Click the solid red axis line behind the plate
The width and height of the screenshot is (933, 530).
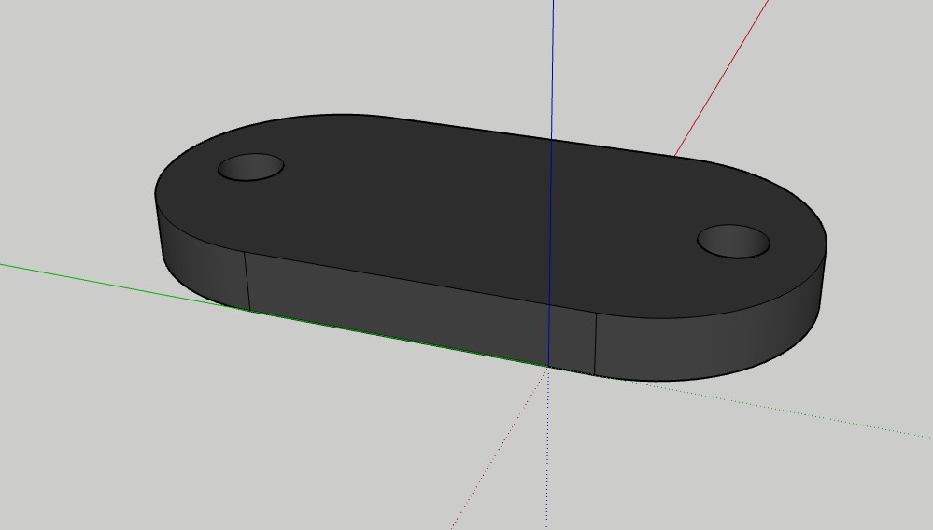tap(721, 77)
